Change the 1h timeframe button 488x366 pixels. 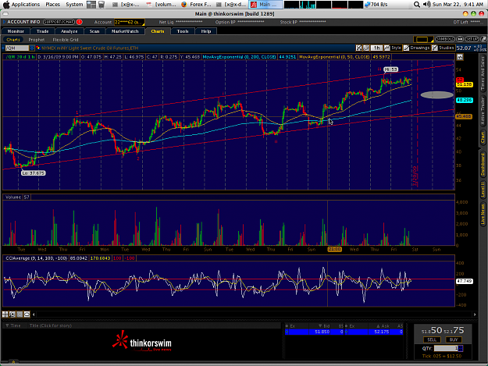(x=377, y=48)
